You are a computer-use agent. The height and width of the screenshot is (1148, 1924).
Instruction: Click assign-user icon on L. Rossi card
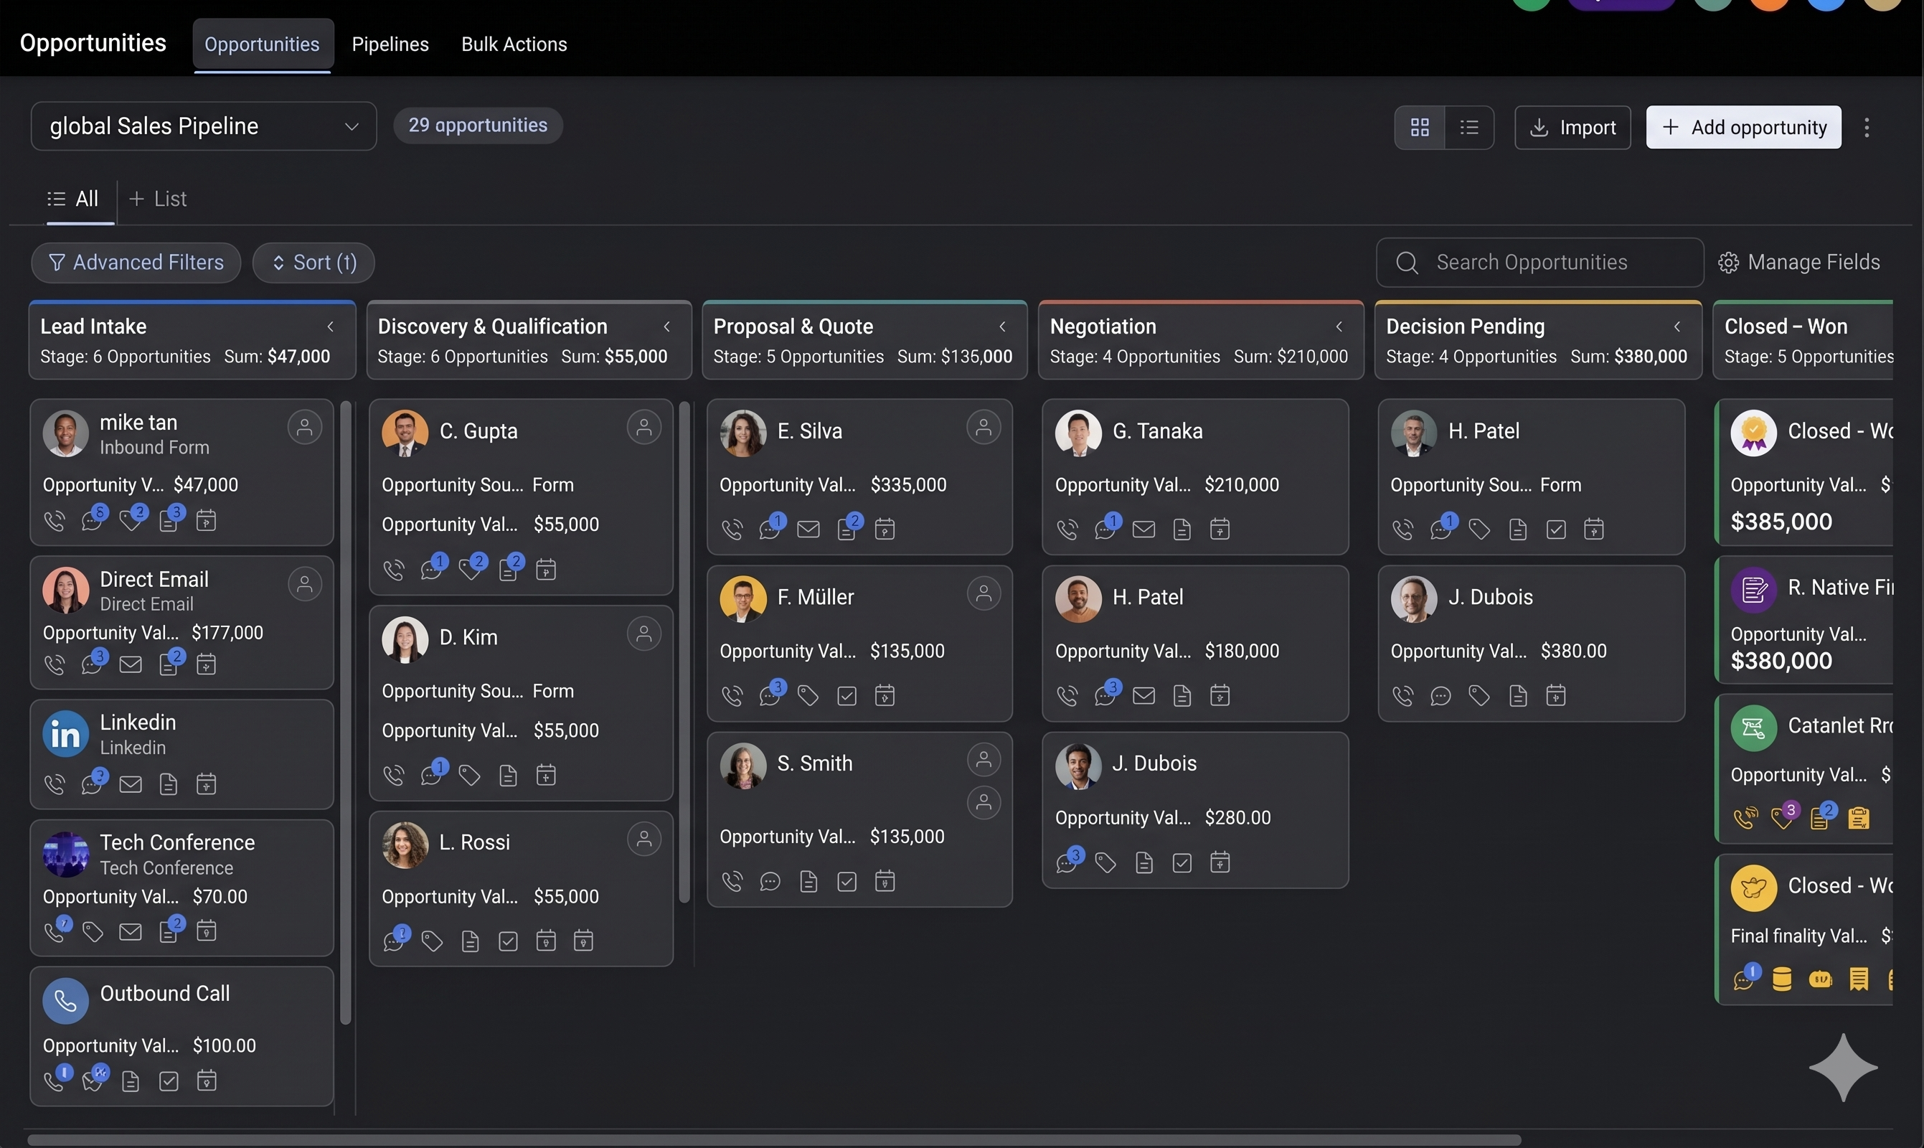tap(644, 839)
